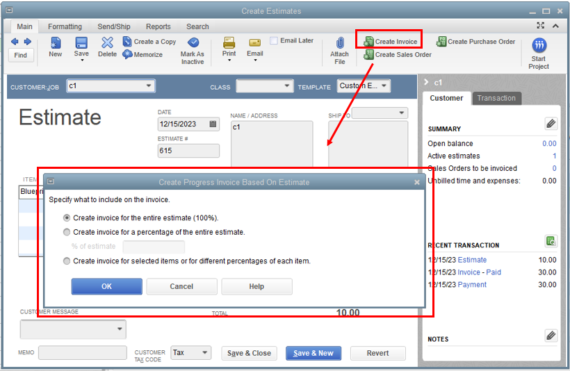Go to previous estimate with left arrow
Image resolution: width=570 pixels, height=371 pixels.
15,42
